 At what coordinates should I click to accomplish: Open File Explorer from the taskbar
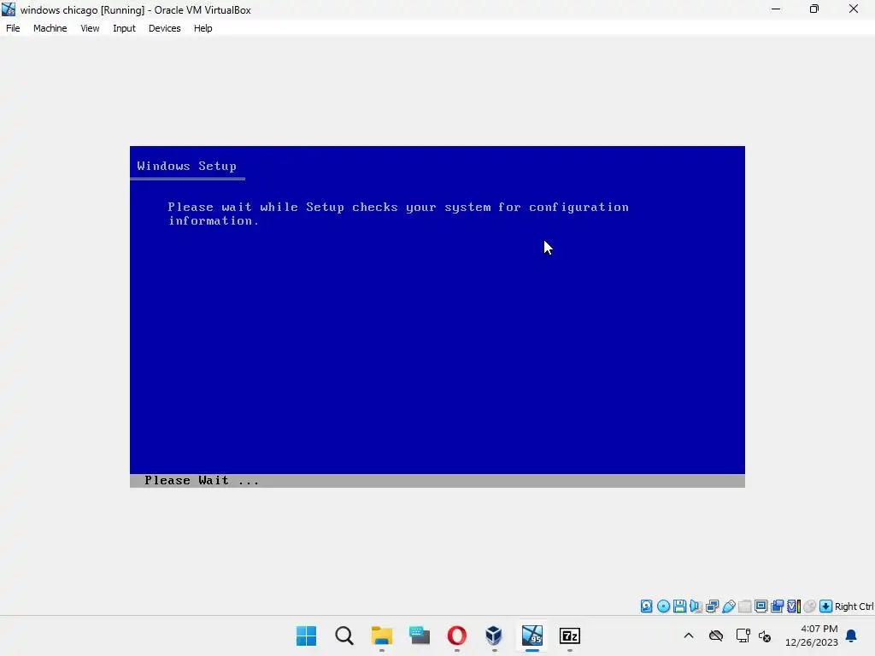tap(382, 635)
